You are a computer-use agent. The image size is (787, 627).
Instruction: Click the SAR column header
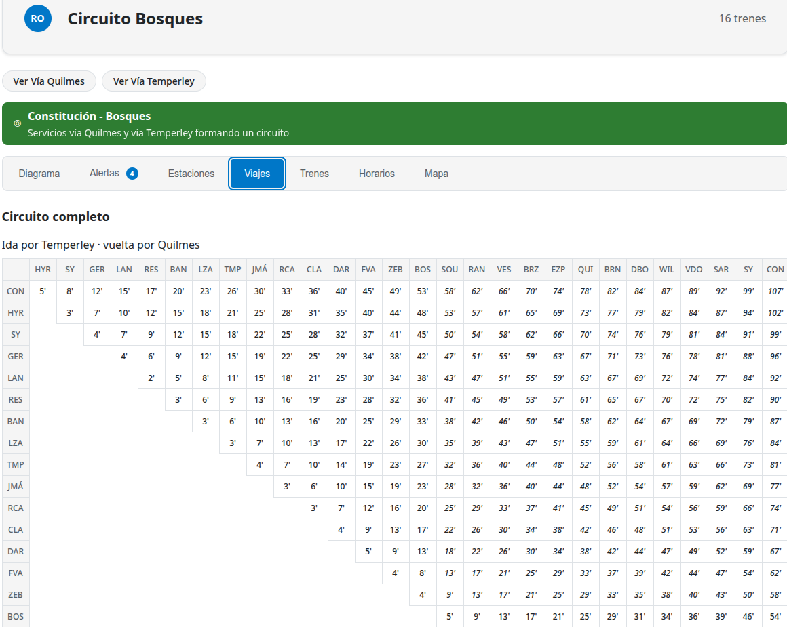pos(721,269)
